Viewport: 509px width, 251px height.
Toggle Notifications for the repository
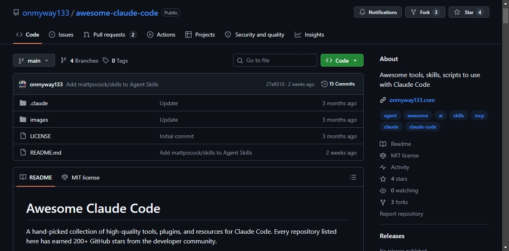tap(378, 12)
